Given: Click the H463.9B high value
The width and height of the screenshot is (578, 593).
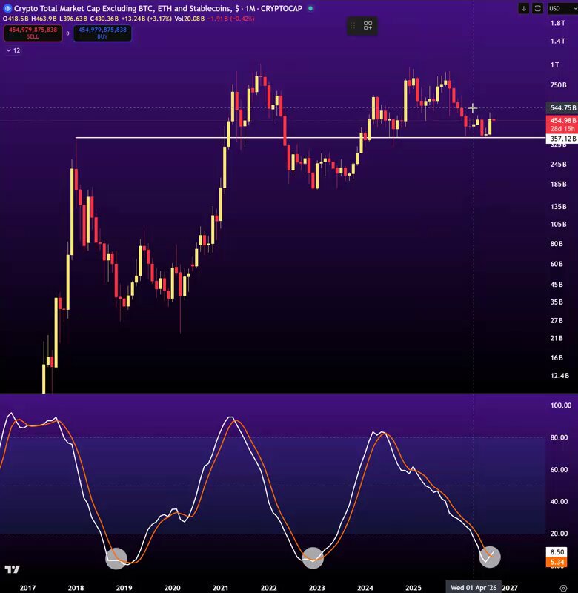Looking at the screenshot, I should click(x=44, y=19).
